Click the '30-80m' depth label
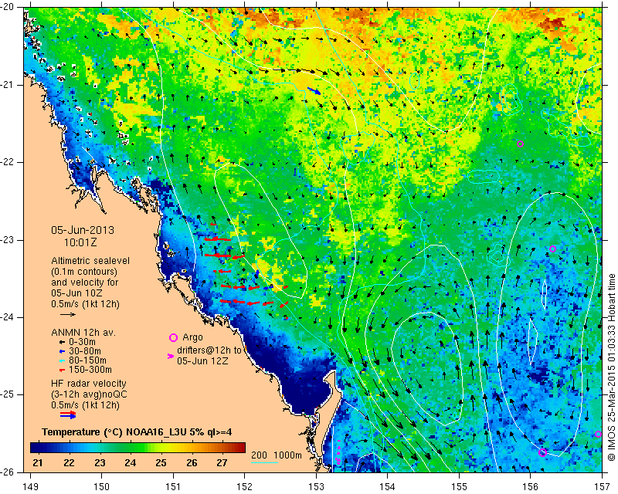Viewport: 618px width, 494px height. tap(85, 351)
